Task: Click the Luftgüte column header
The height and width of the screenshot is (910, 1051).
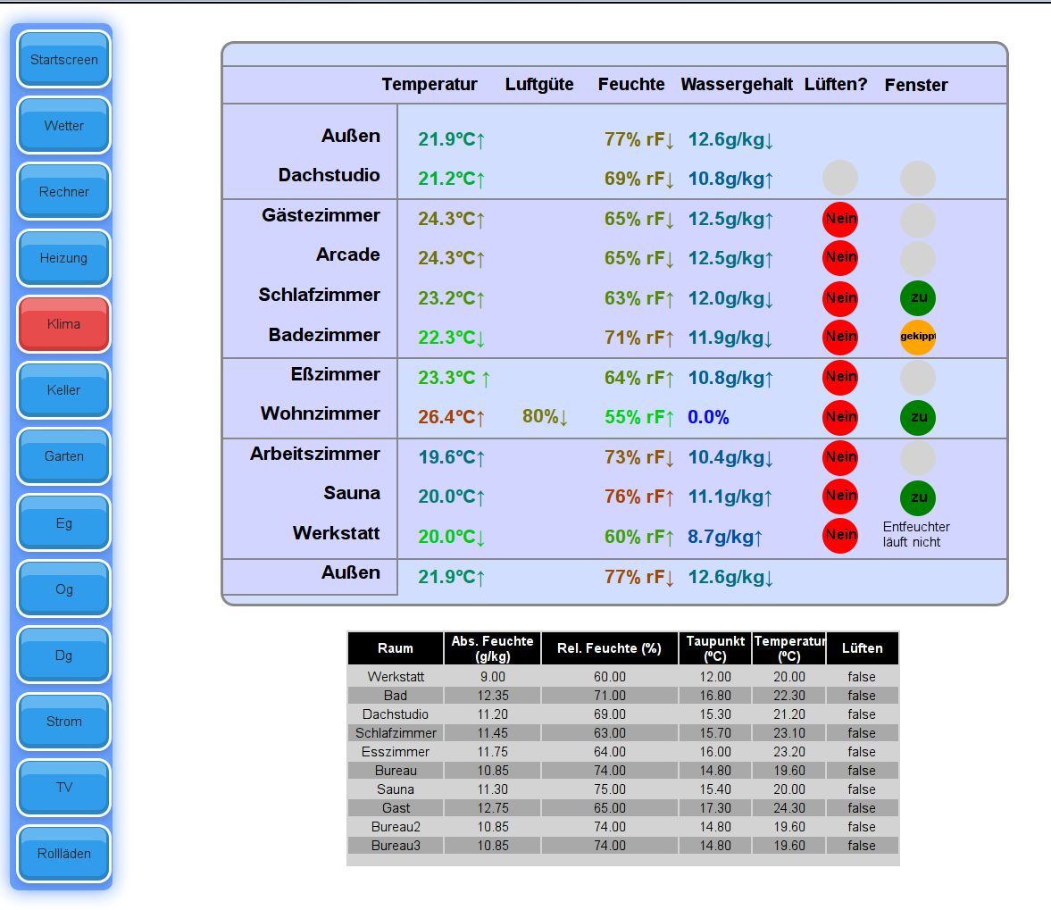Action: click(539, 85)
